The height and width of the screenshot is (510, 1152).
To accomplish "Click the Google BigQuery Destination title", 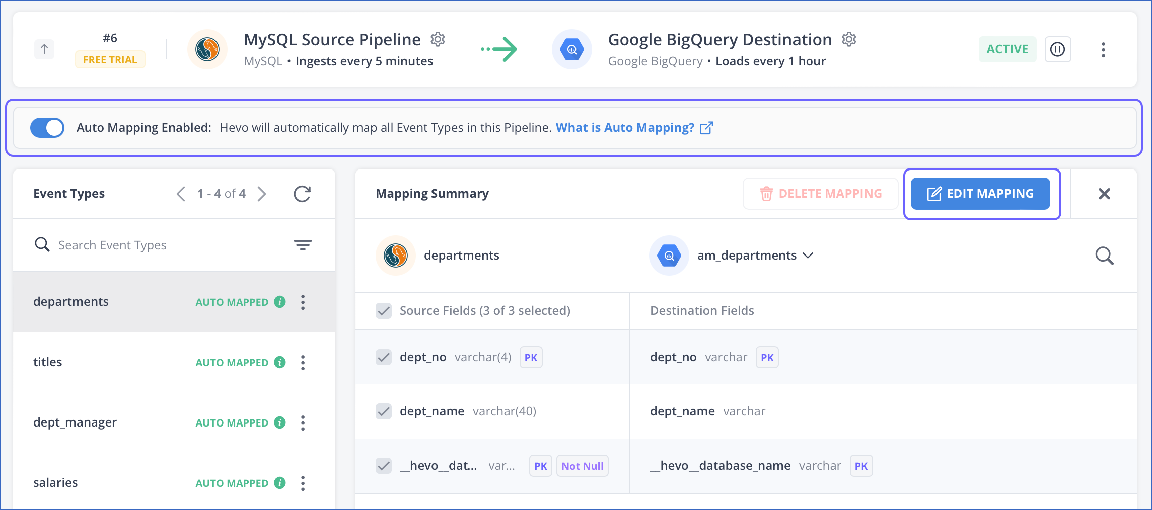I will 720,40.
